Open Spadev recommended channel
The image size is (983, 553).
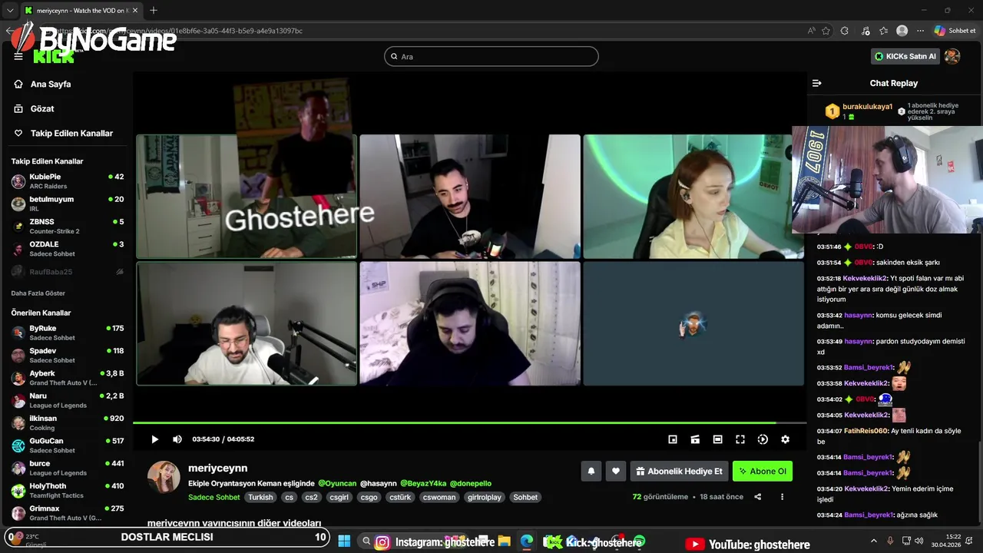pyautogui.click(x=68, y=355)
